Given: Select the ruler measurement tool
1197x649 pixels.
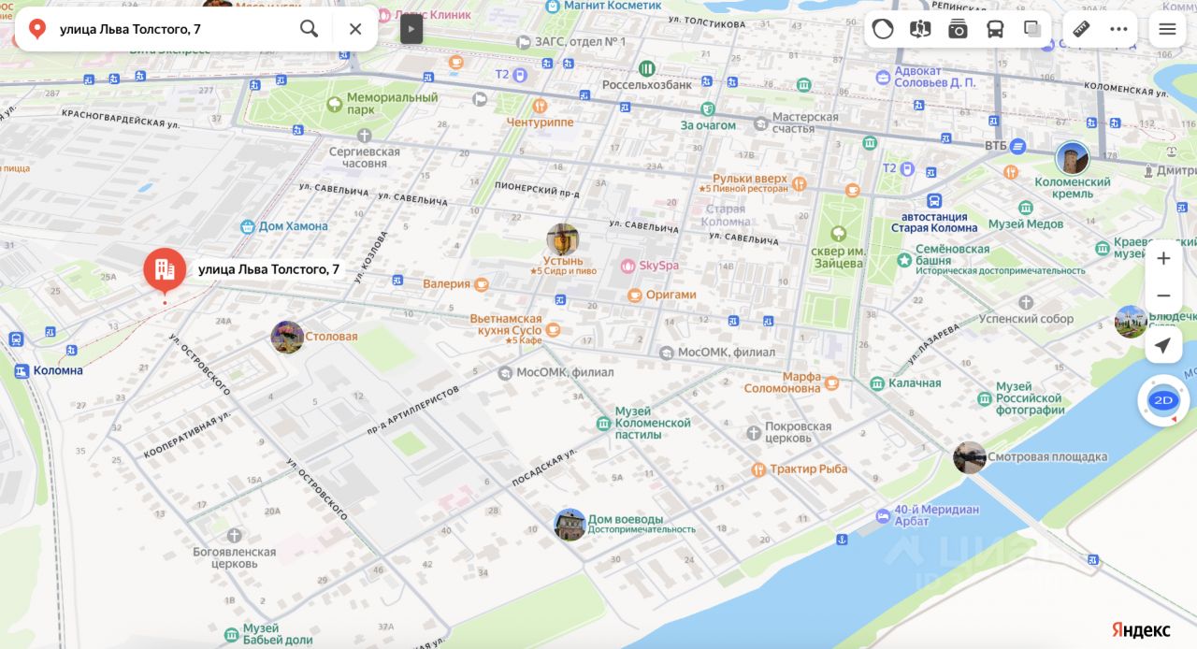Looking at the screenshot, I should (x=1081, y=29).
